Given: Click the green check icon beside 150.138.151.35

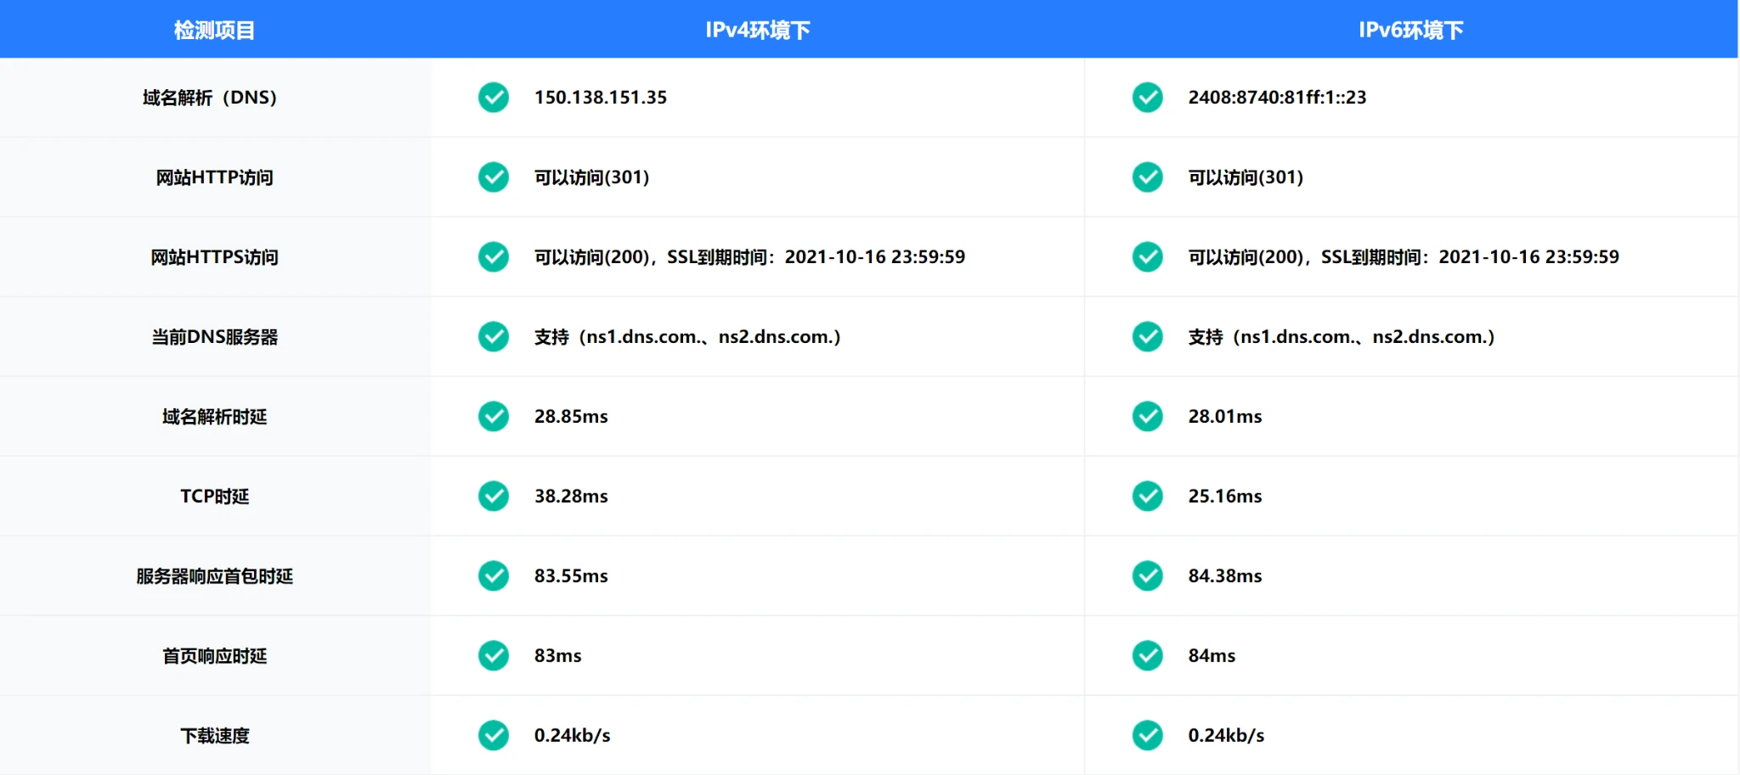Looking at the screenshot, I should coord(493,98).
